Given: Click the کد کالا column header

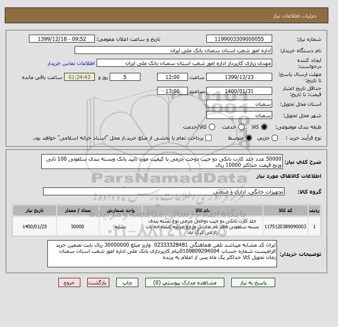Looking at the screenshot, I should coord(285,210).
